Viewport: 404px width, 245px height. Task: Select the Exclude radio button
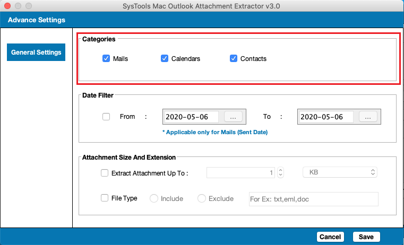pyautogui.click(x=202, y=198)
